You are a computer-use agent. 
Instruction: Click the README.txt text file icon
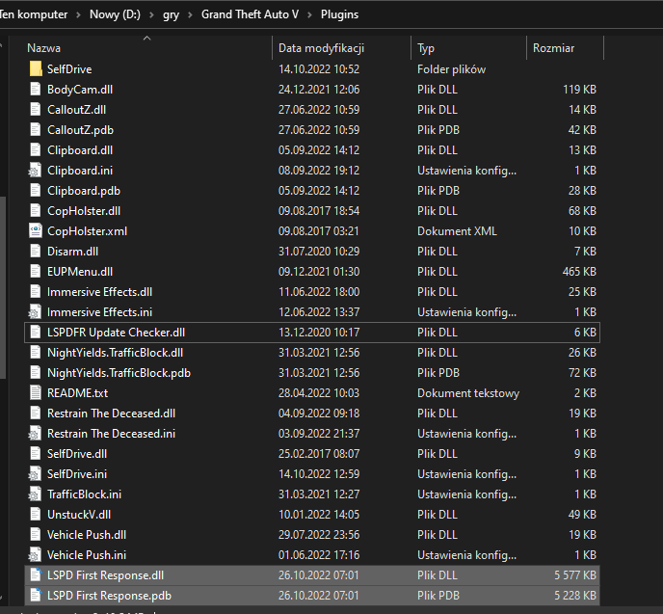pyautogui.click(x=36, y=393)
